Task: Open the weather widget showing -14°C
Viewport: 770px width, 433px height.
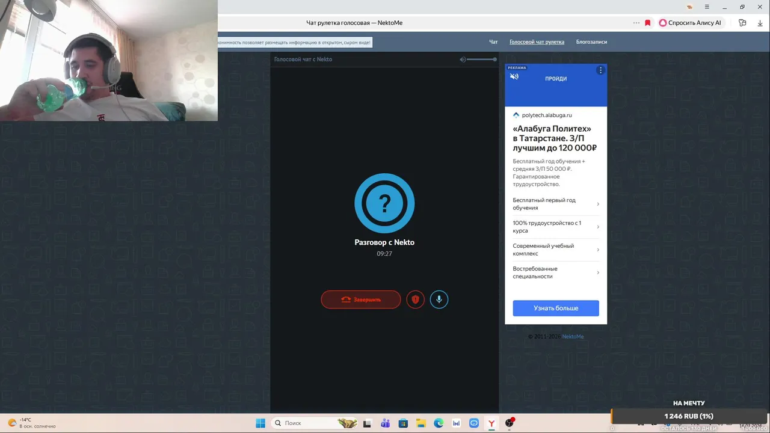Action: coord(32,423)
